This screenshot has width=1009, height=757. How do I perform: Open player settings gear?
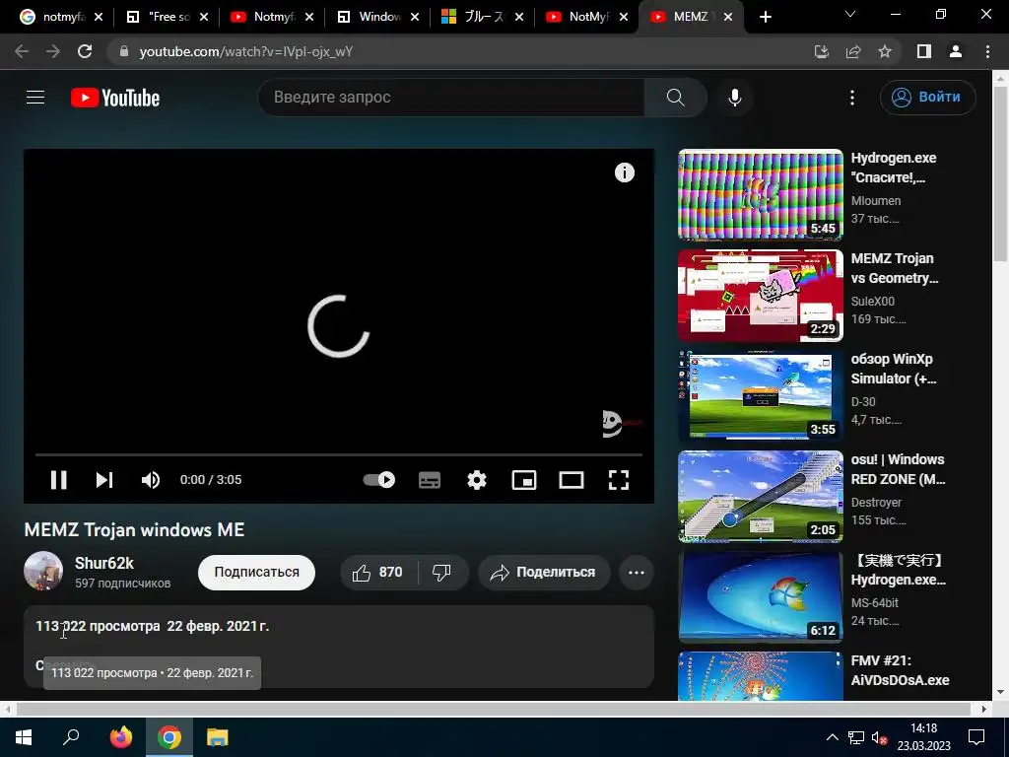coord(477,480)
